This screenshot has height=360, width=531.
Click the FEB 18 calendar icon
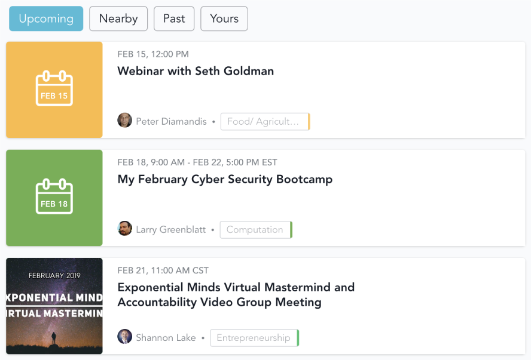point(54,198)
